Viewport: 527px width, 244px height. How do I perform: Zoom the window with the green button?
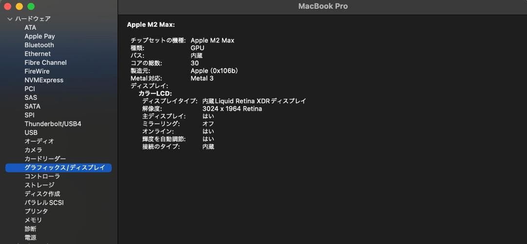pyautogui.click(x=31, y=6)
